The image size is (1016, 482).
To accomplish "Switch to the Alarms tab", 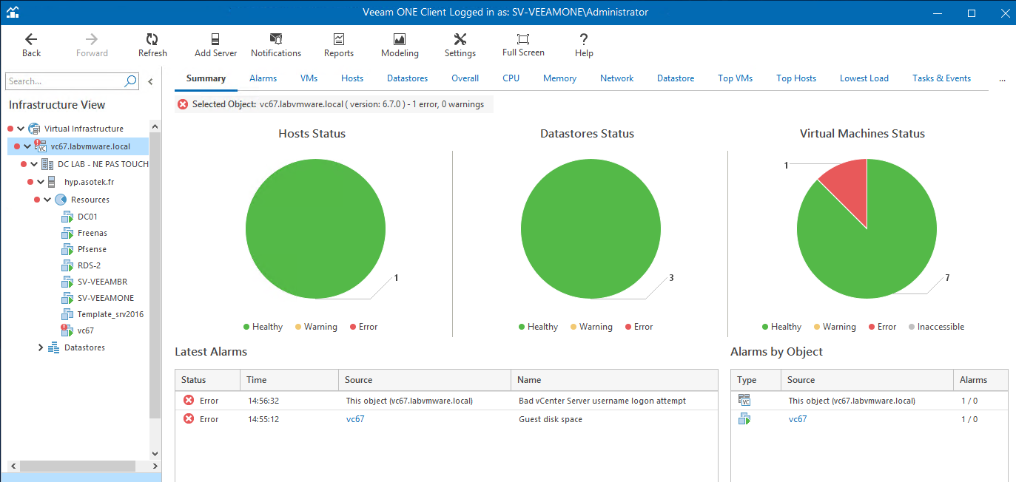I will [x=263, y=78].
